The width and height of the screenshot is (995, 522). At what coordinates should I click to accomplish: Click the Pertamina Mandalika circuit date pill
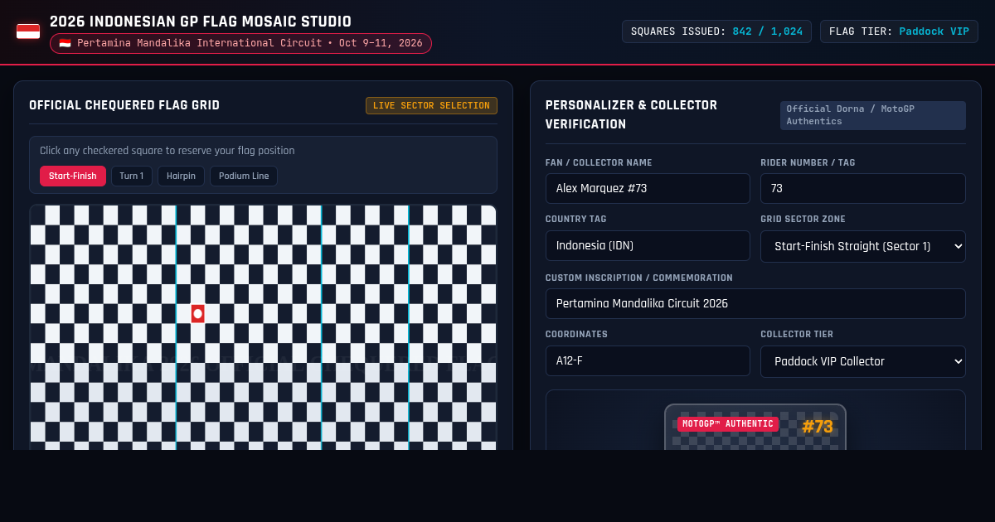click(240, 43)
